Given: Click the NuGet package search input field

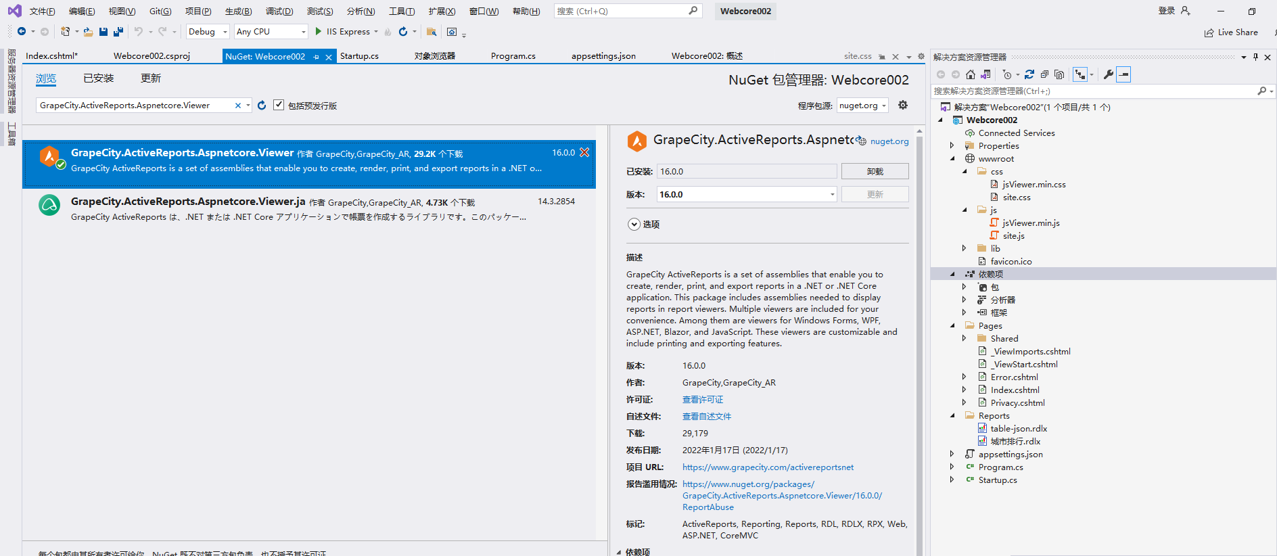Looking at the screenshot, I should (x=135, y=106).
